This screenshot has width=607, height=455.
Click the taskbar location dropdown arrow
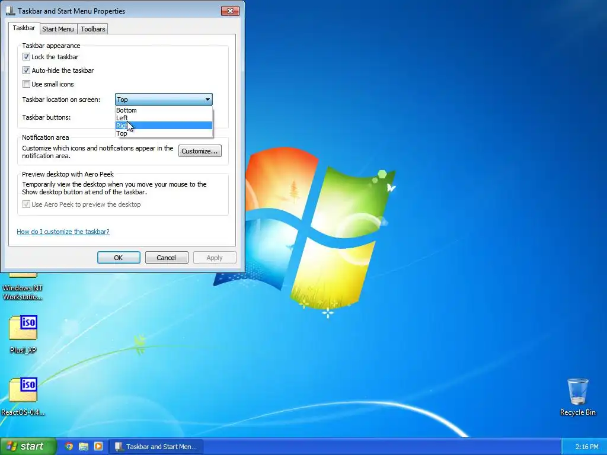tap(207, 100)
